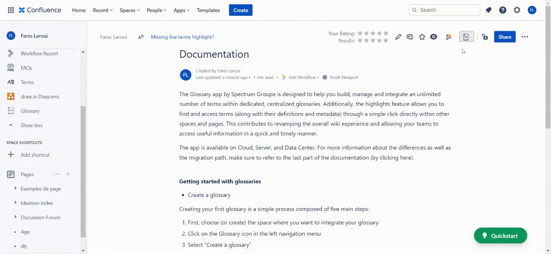Toggle the glossary highlights panel button
Viewport: 551px width, 254px height.
click(x=466, y=36)
